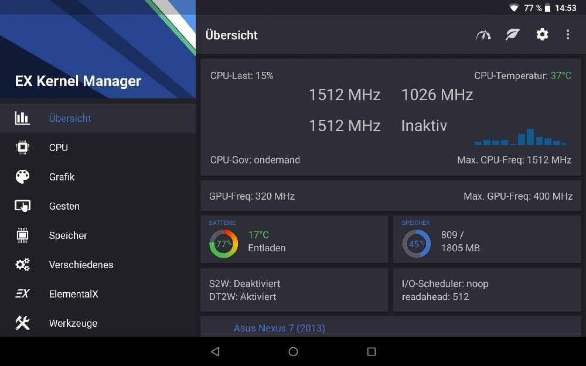The height and width of the screenshot is (366, 586).
Task: Open the I/O-Scheduler: noop card
Action: click(x=487, y=290)
